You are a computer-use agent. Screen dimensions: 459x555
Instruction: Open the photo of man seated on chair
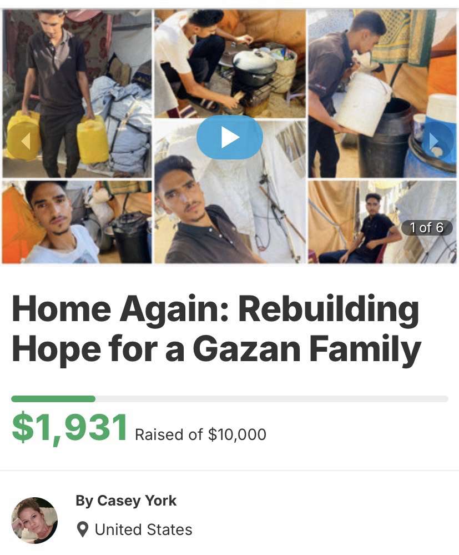pyautogui.click(x=382, y=222)
